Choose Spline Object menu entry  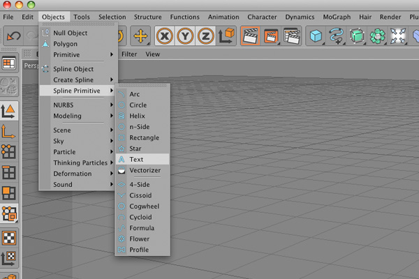click(78, 69)
